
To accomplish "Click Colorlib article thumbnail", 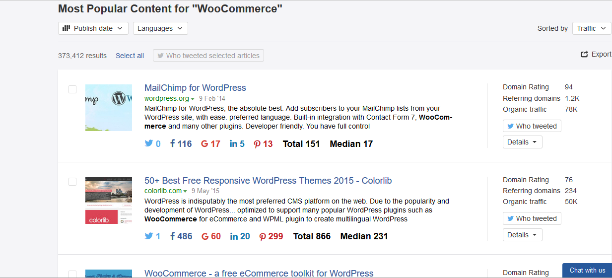I will pos(109,201).
